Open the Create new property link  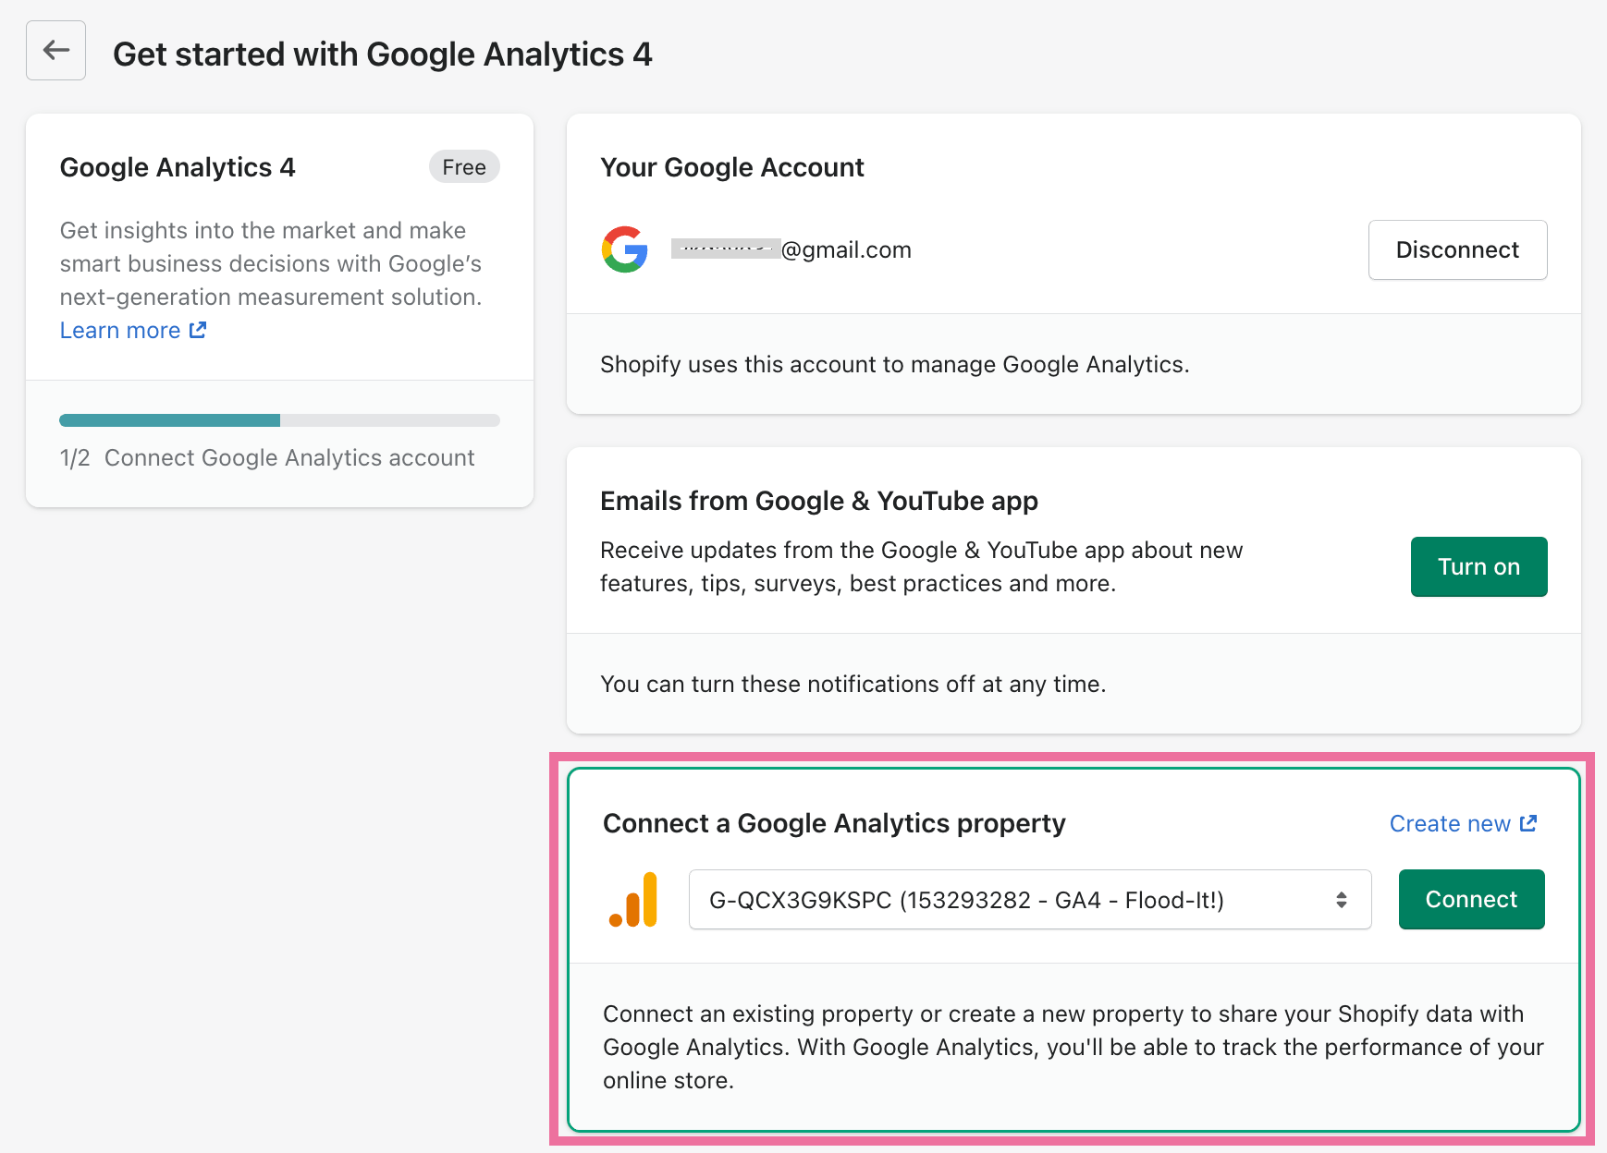(x=1450, y=823)
